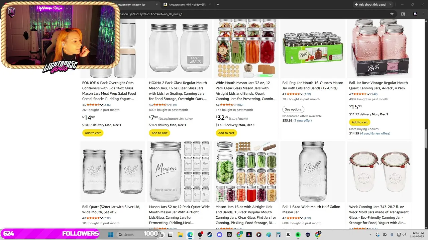This screenshot has width=428, height=240.
Task: Open the Ball 64oz half gallon jar image
Action: click(312, 171)
